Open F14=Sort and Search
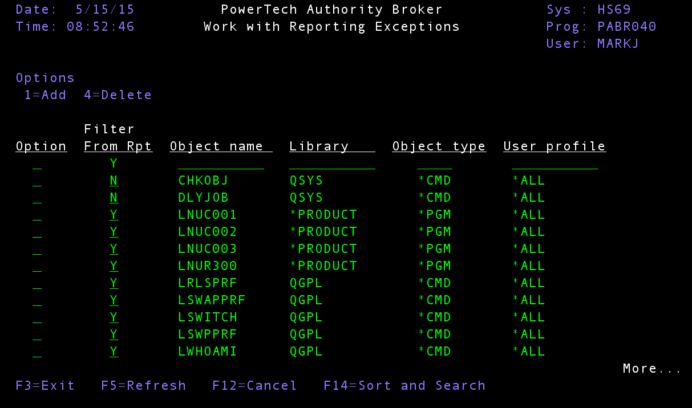The width and height of the screenshot is (692, 408). coord(404,386)
